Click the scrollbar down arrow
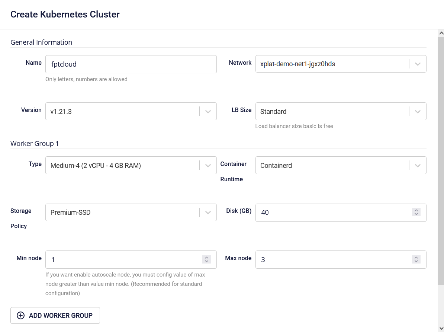Screen dimensions: 444x332 pyautogui.click(x=441, y=328)
